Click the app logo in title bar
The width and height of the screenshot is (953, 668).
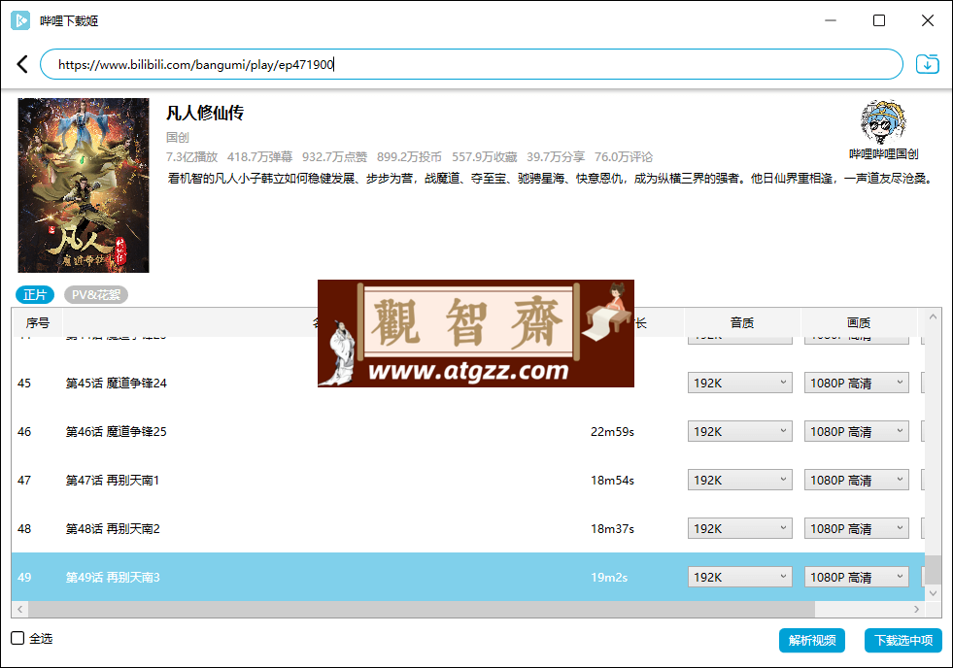pos(20,20)
